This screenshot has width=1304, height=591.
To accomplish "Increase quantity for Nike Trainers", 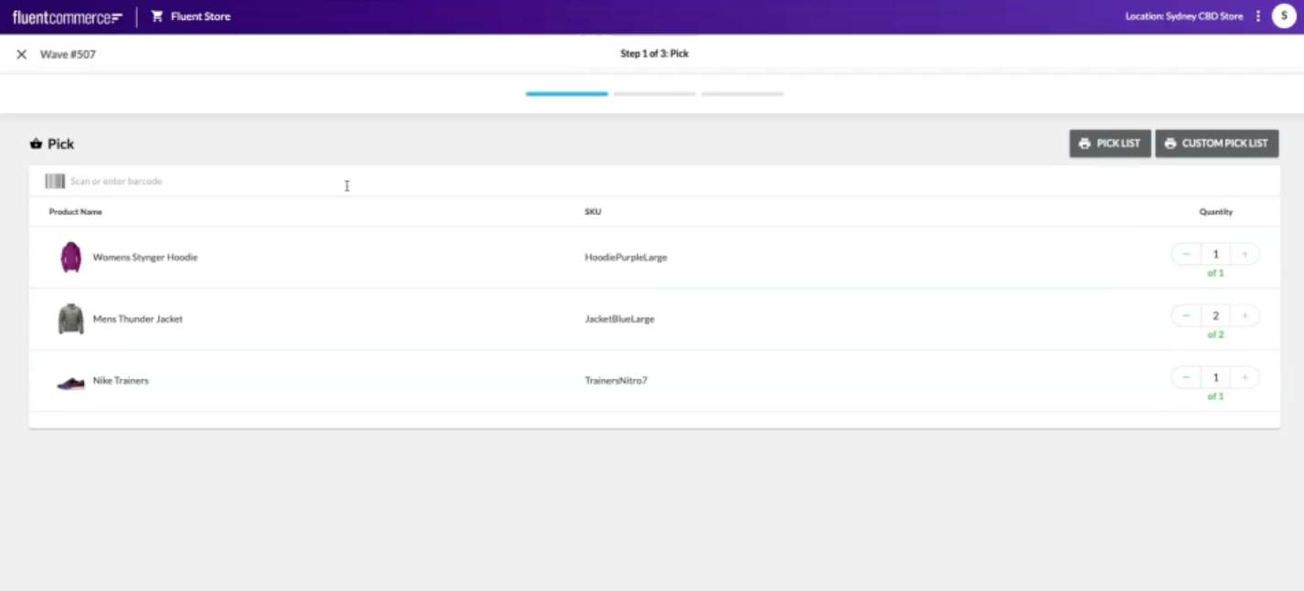I will point(1245,378).
